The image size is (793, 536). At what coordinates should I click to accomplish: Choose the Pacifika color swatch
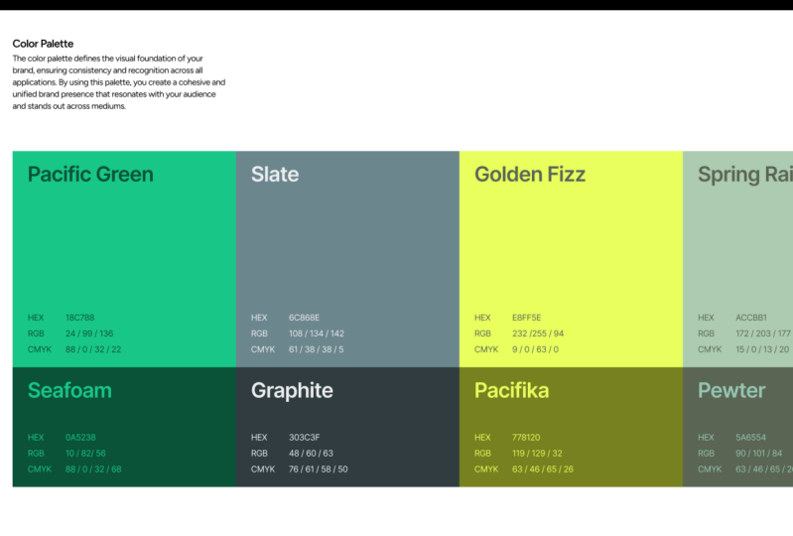pos(571,427)
